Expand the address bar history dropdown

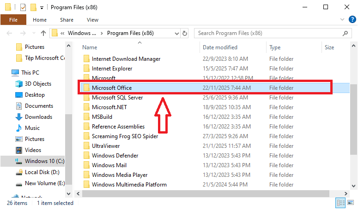pos(176,33)
